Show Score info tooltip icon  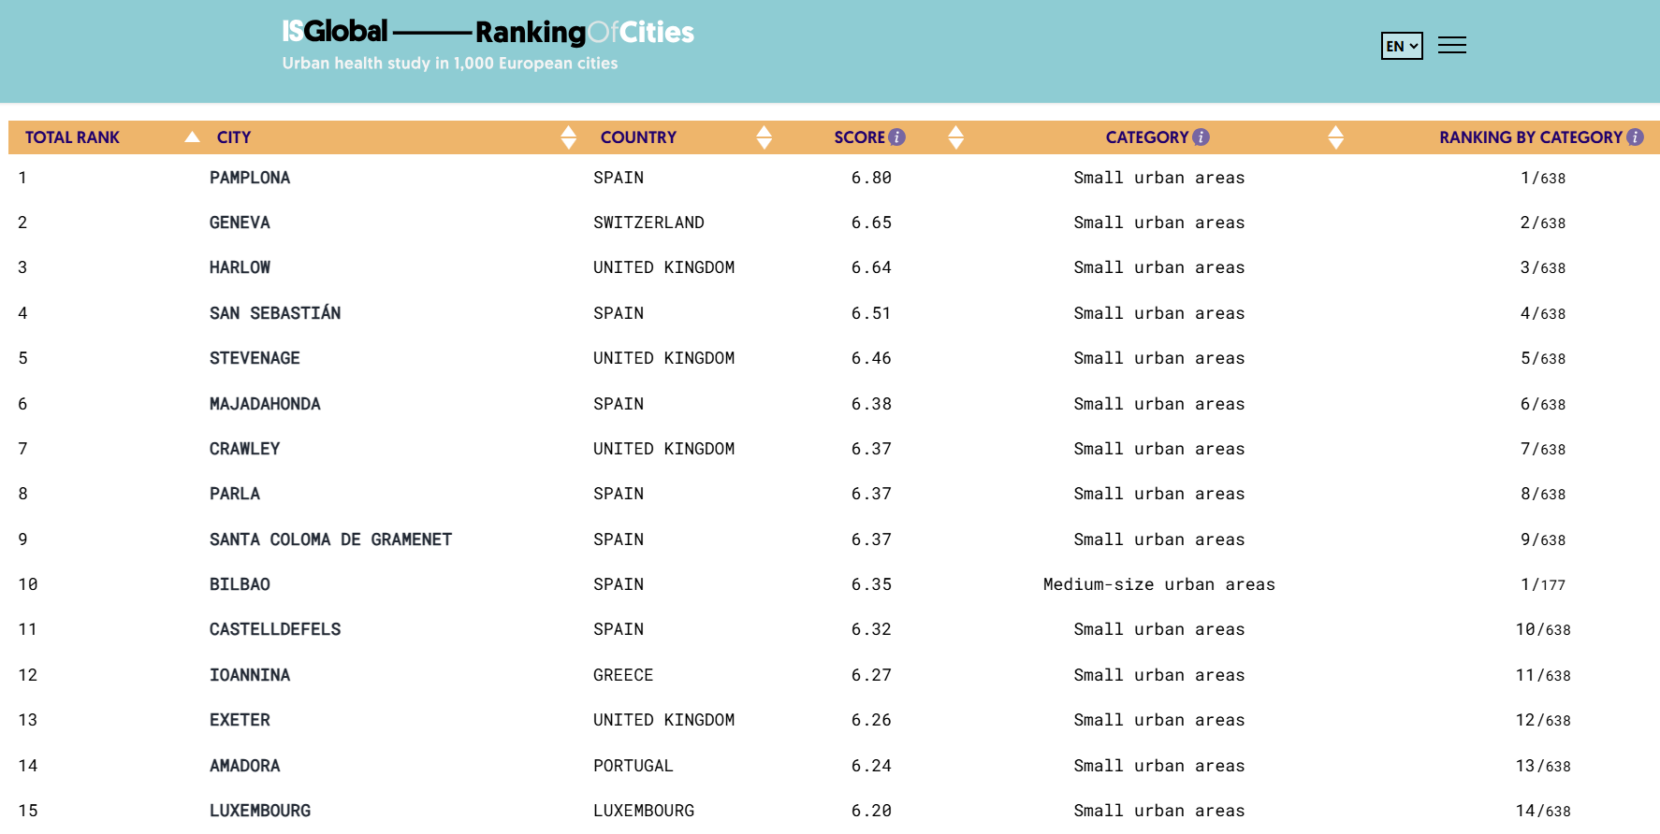[x=896, y=137]
